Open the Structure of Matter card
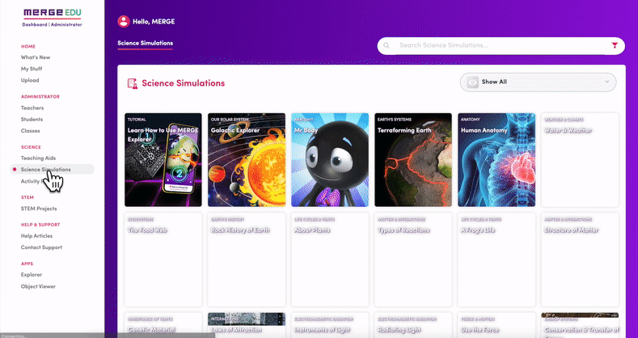638x338 pixels. click(x=580, y=260)
